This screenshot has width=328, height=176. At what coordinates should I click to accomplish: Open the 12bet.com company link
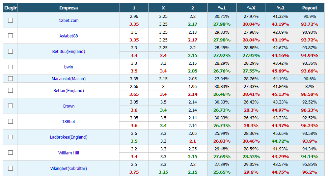pos(69,21)
